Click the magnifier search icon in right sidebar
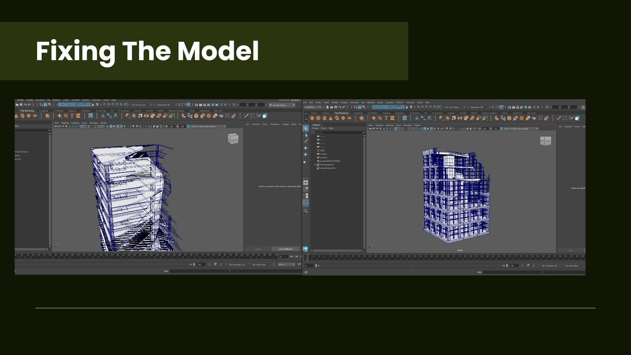Screen dimensions: 631x355 (x=306, y=211)
